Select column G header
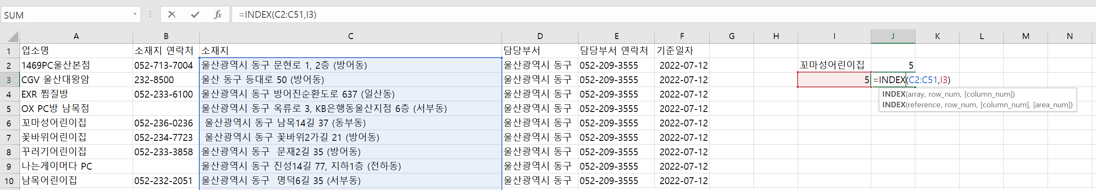Image resolution: width=1096 pixels, height=190 pixels. [x=731, y=36]
